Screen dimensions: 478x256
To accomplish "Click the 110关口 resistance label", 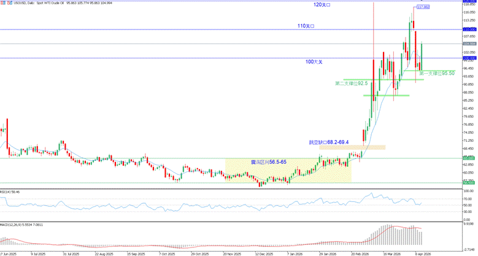I will 306,26.
